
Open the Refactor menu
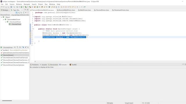click(19, 4)
